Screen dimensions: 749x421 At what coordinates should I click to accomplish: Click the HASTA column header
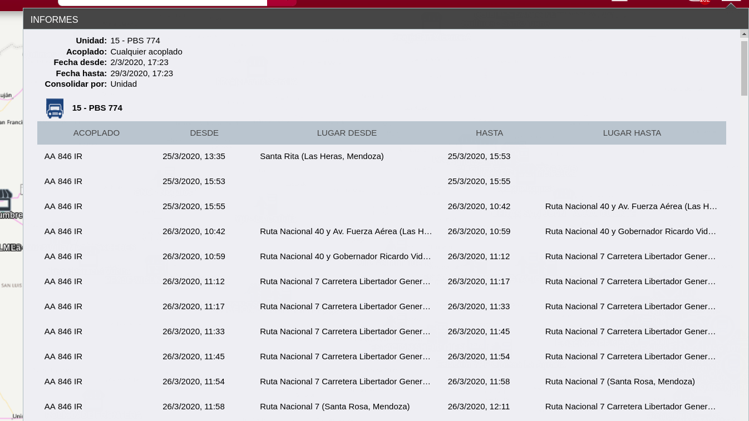point(489,133)
